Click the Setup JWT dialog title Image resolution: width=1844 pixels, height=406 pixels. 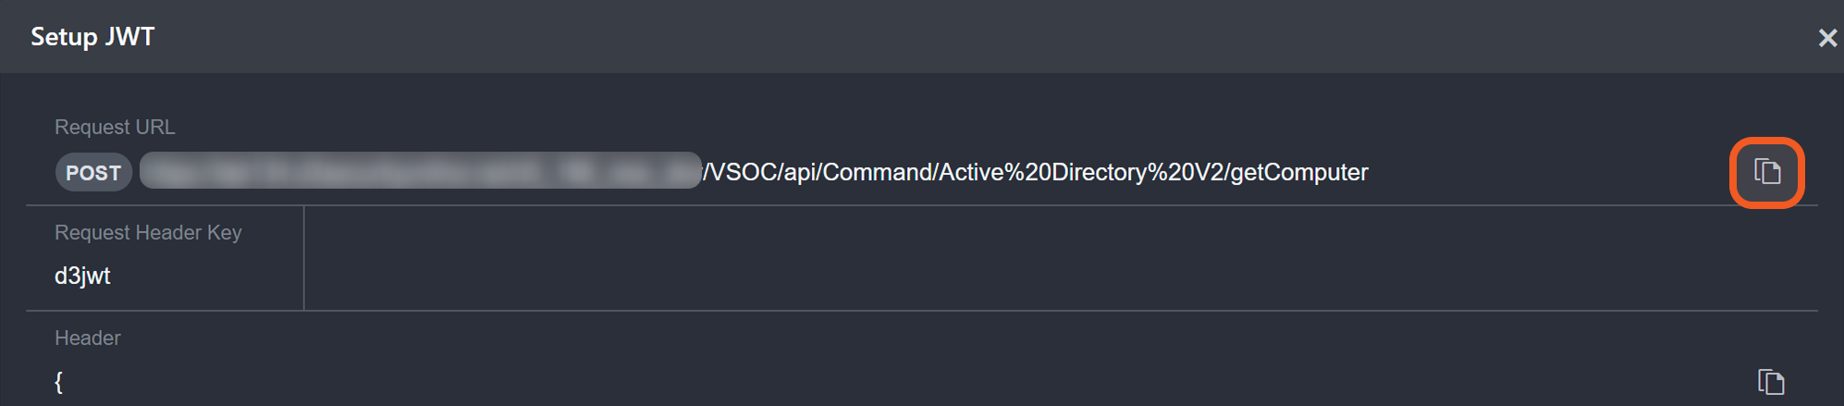tap(92, 37)
